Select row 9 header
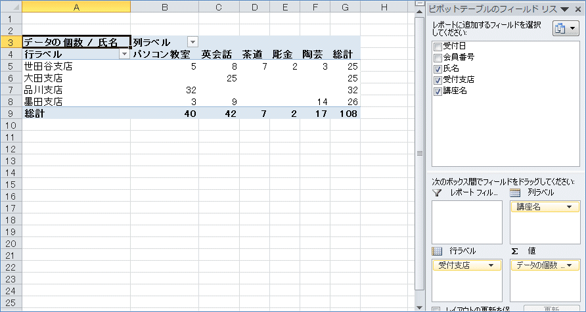The width and height of the screenshot is (586, 312). tap(11, 113)
